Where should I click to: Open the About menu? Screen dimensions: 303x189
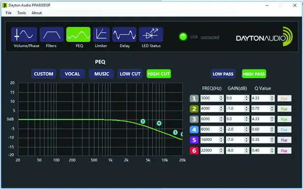click(36, 13)
